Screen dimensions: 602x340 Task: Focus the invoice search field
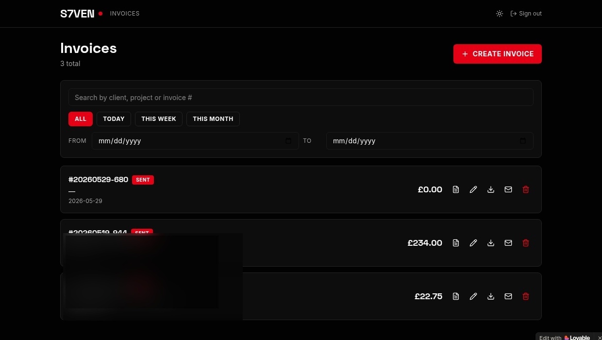click(301, 97)
